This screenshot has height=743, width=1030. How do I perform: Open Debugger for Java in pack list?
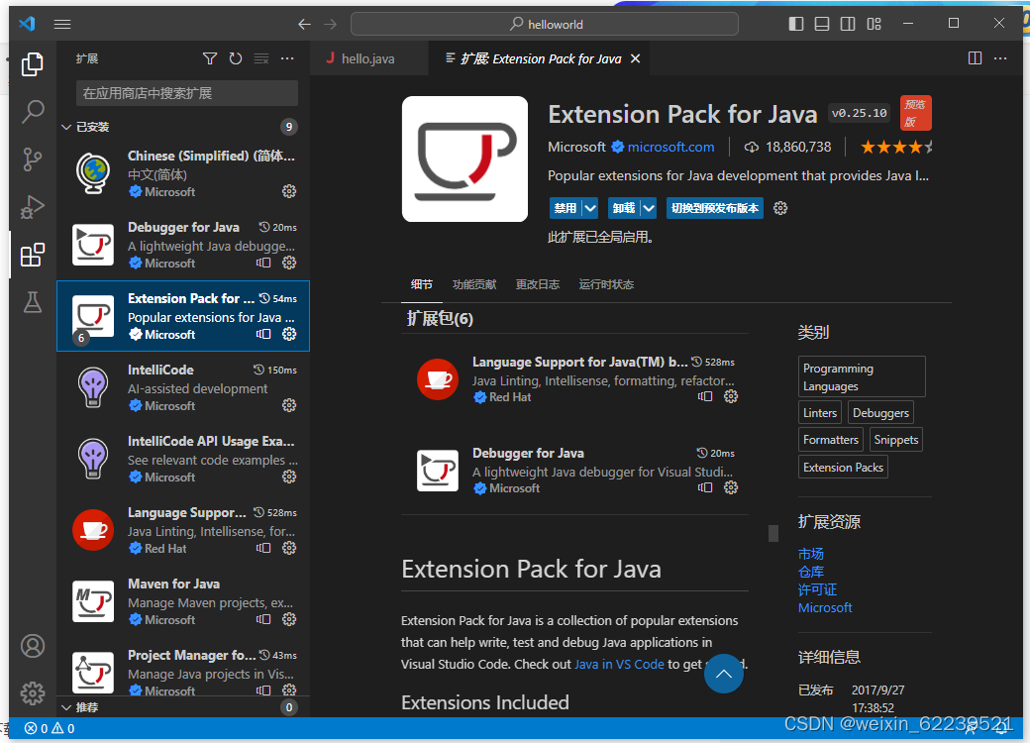[574, 471]
